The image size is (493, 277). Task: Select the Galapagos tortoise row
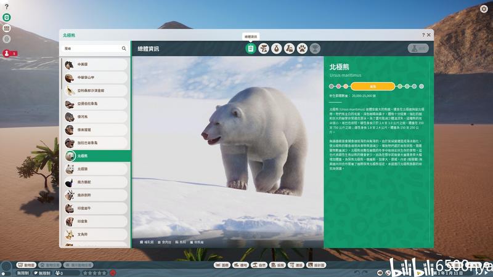click(x=96, y=143)
